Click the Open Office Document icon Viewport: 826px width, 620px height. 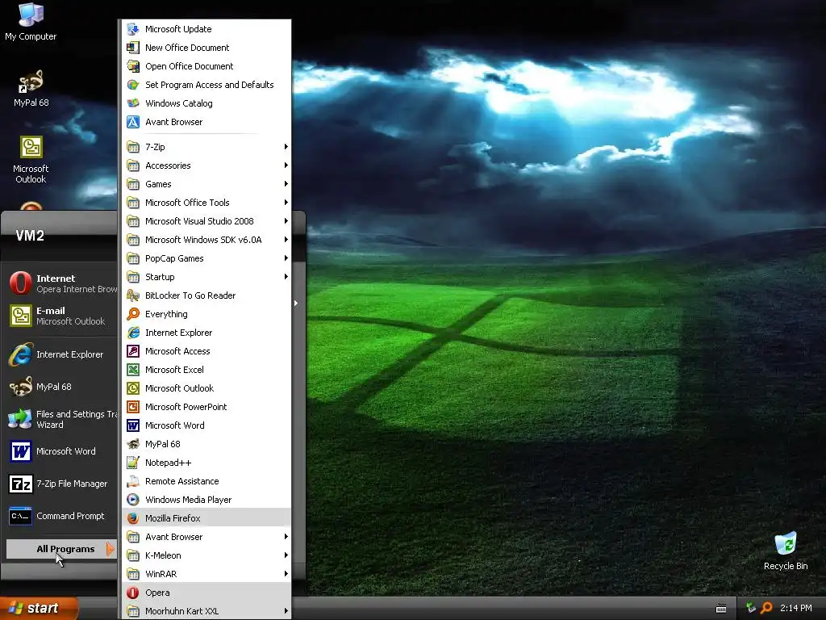pyautogui.click(x=133, y=66)
